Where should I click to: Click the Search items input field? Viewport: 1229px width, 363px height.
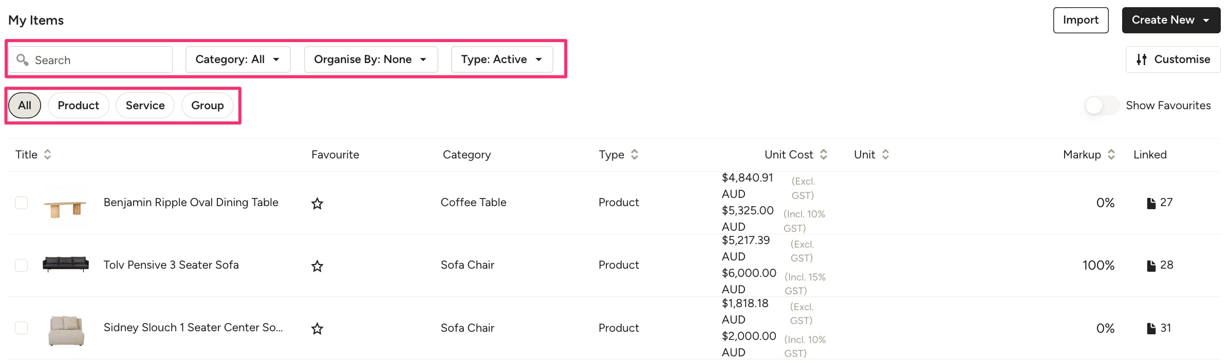coord(98,60)
